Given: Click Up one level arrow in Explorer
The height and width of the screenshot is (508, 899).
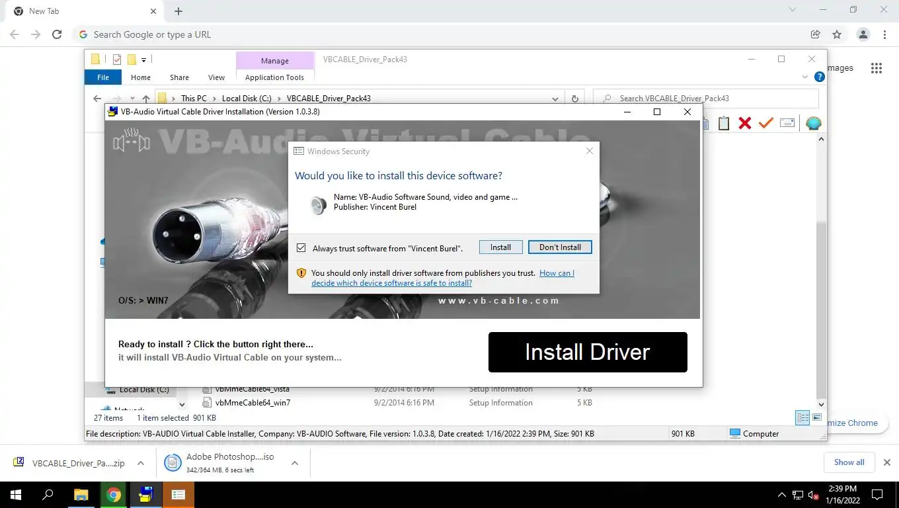Looking at the screenshot, I should pos(146,99).
